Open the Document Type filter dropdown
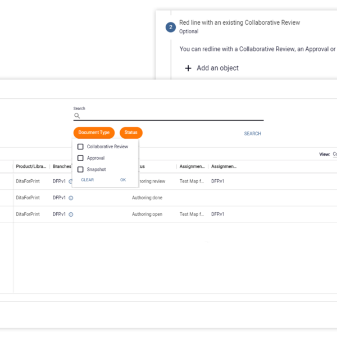This screenshot has width=337, height=337. 94,133
